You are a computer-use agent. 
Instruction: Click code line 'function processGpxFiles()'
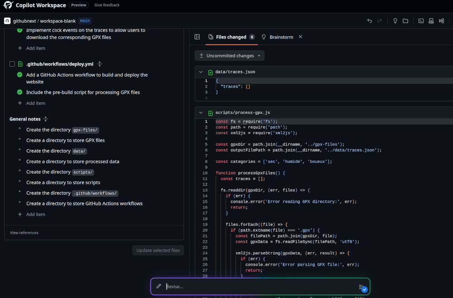point(251,173)
